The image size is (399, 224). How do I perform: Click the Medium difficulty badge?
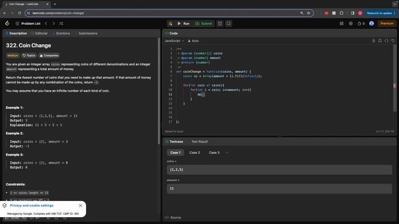(12, 55)
